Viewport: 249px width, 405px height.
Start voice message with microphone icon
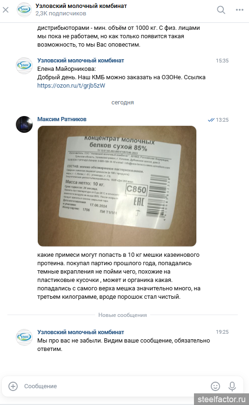point(232,386)
